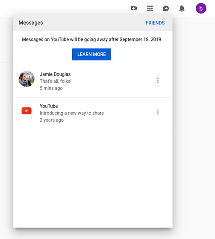Open the YouTube apps grid icon
The height and width of the screenshot is (239, 215).
[x=150, y=9]
